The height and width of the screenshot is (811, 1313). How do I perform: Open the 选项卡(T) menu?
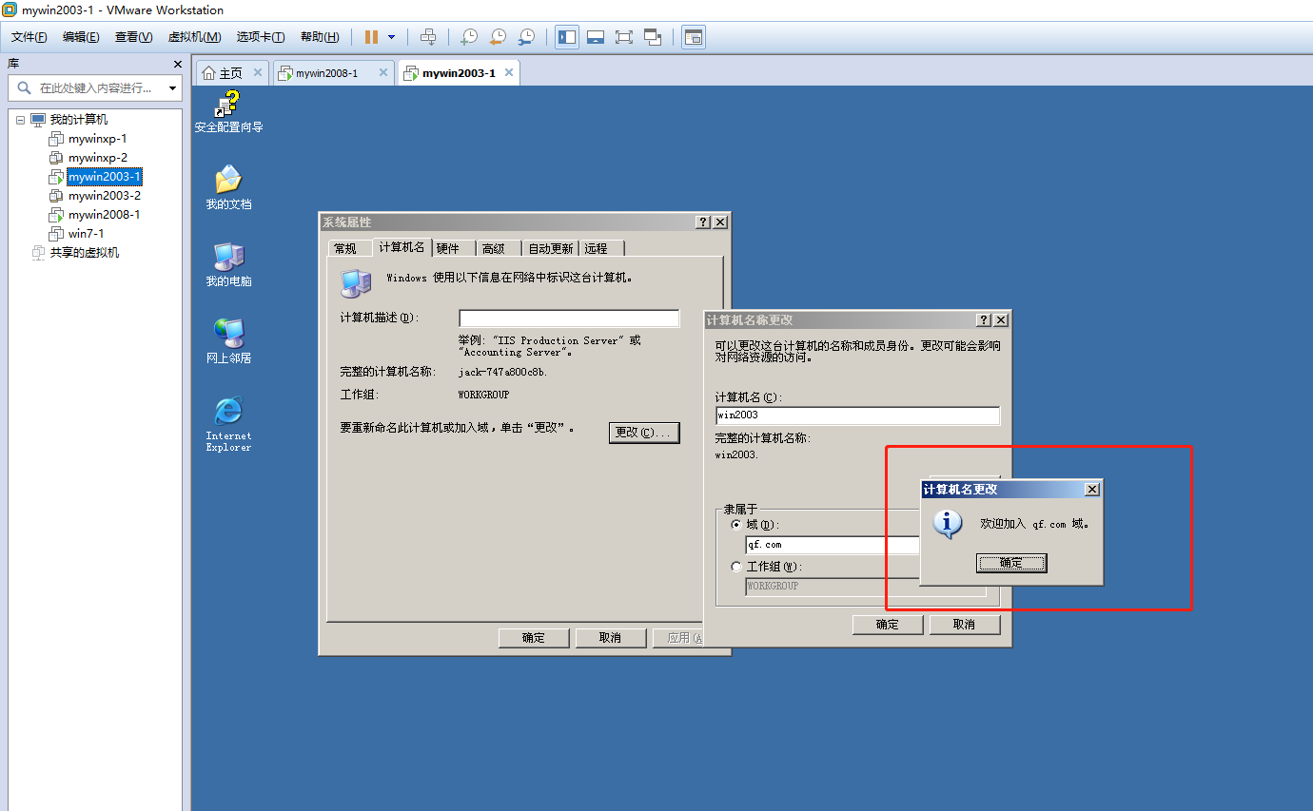261,37
